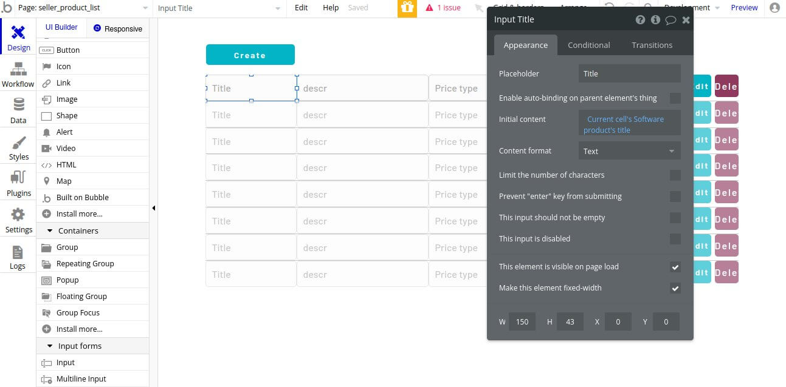This screenshot has height=387, width=786.
Task: Click the gift box icon
Action: pos(407,8)
